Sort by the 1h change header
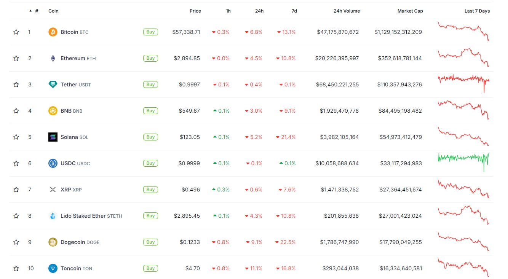This screenshot has width=508, height=279. coord(228,11)
